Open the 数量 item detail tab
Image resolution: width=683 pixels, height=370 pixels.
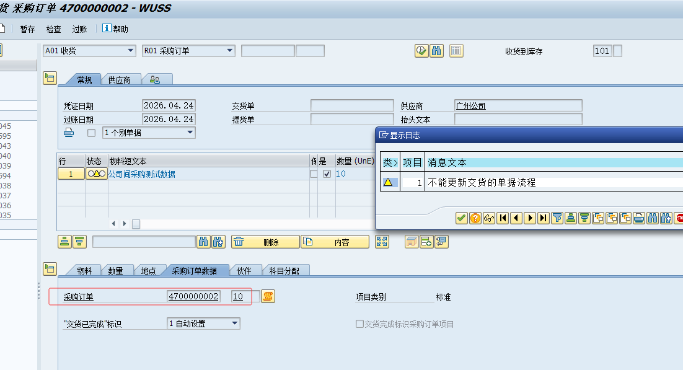(116, 271)
